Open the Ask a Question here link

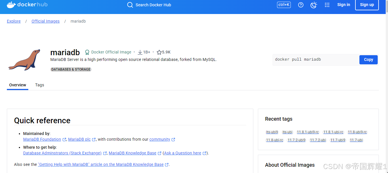click(182, 153)
